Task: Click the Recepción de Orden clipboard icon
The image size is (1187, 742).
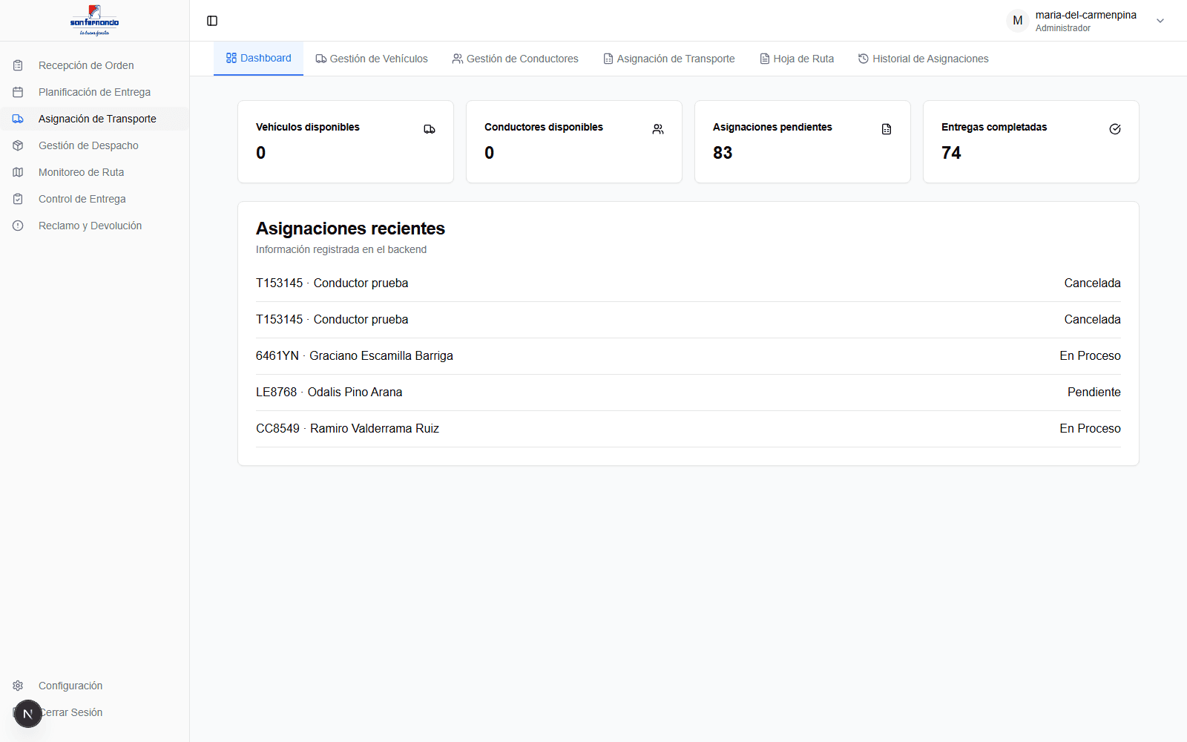Action: (18, 65)
